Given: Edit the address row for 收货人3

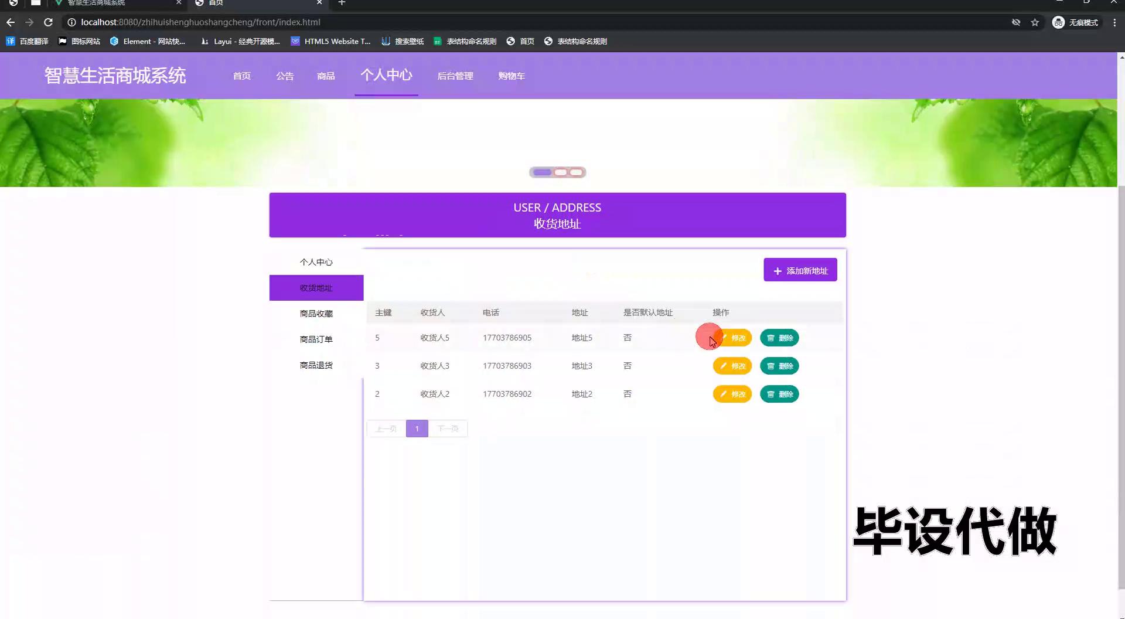Looking at the screenshot, I should pyautogui.click(x=732, y=366).
